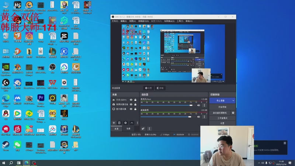This screenshot has height=166, width=295.
Task: Open Microsoft Edge desktop shortcut
Action: pos(6,100)
